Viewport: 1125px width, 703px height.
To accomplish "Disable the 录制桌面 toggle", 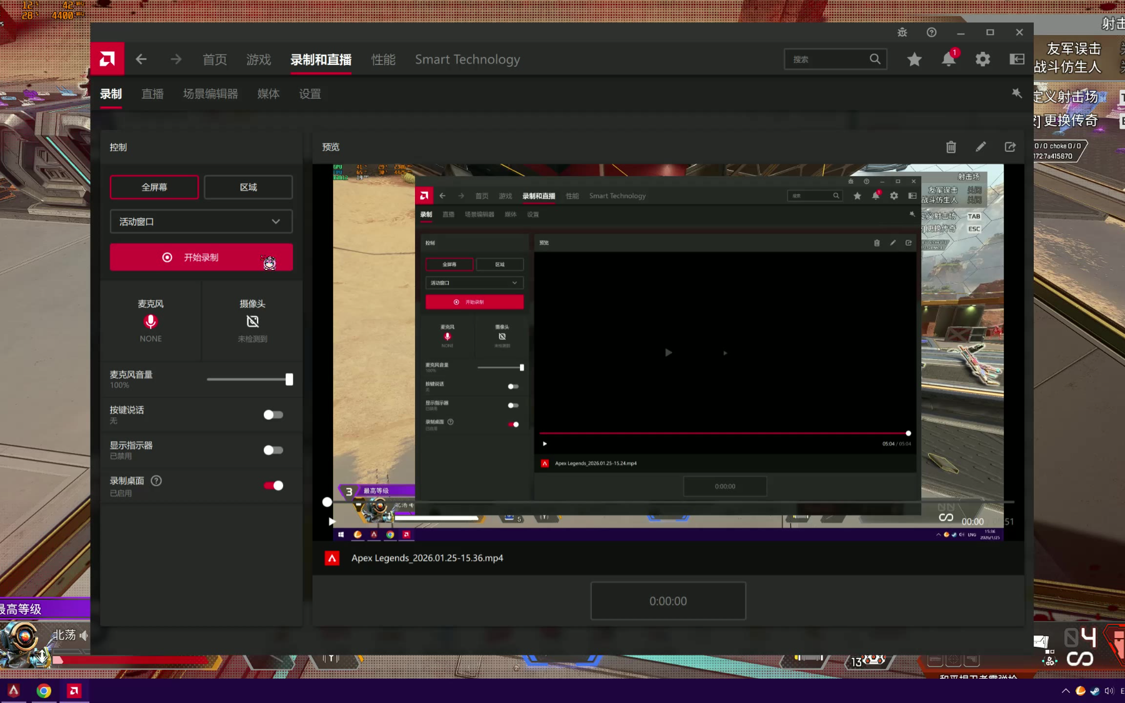I will tap(273, 486).
